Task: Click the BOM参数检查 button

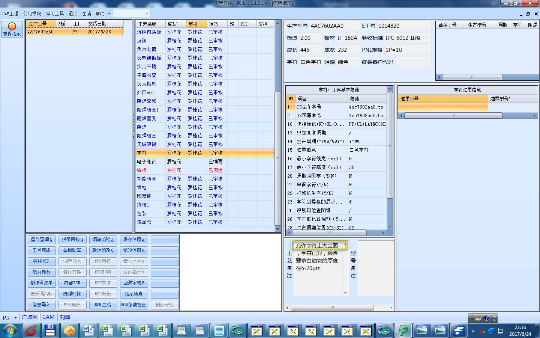Action: point(134,305)
